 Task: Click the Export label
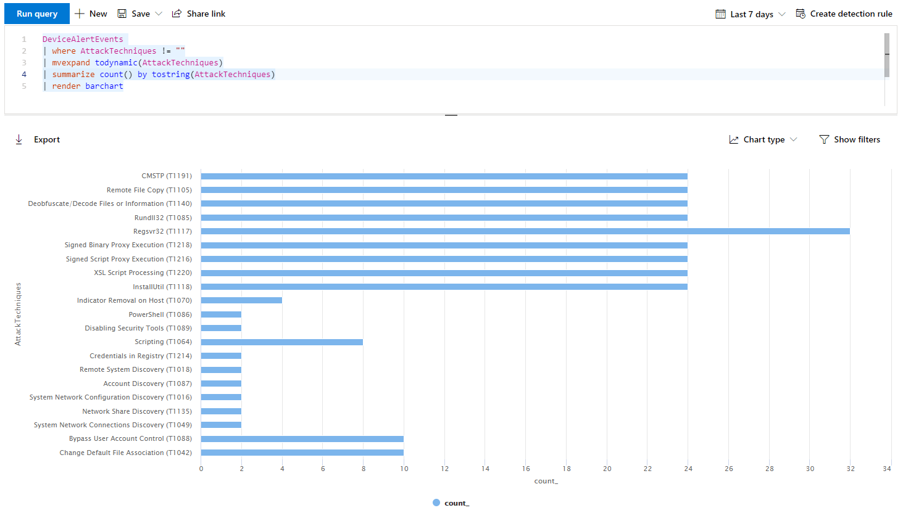click(47, 139)
